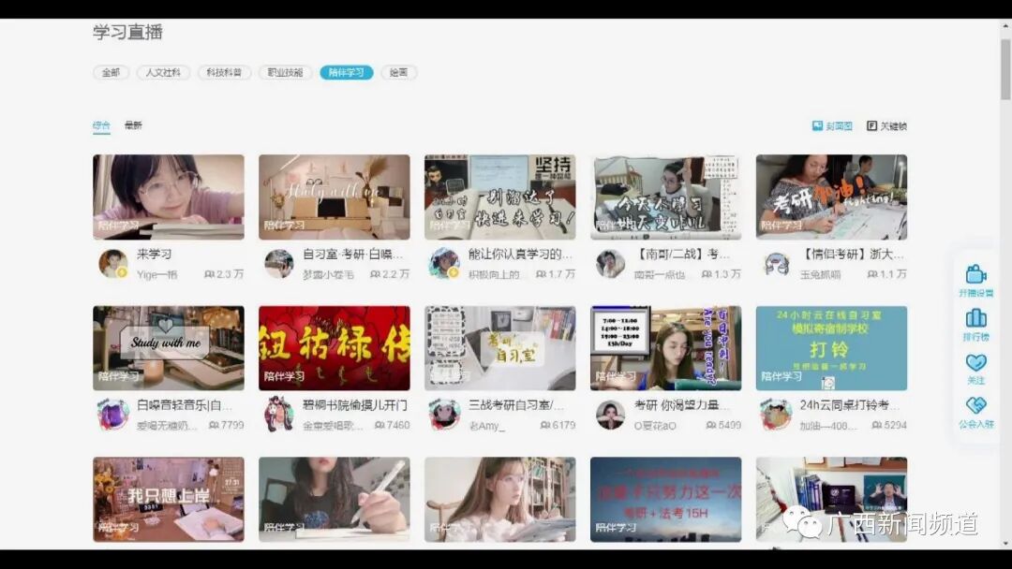Open the blue 打铃 thumbnail

832,348
